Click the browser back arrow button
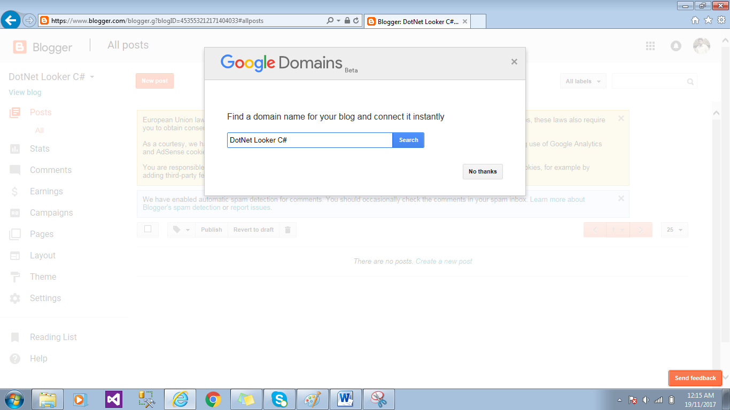The image size is (730, 410). (11, 20)
